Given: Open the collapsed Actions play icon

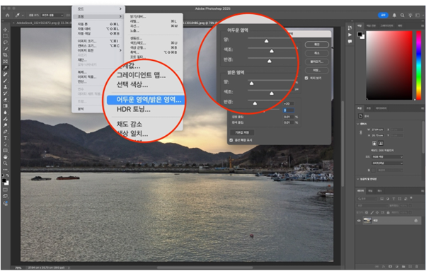Looking at the screenshot, I should click(350, 35).
